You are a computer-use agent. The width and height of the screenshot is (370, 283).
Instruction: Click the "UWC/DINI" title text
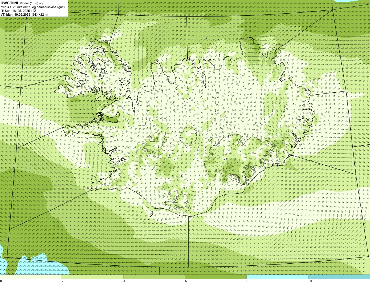(9, 3)
